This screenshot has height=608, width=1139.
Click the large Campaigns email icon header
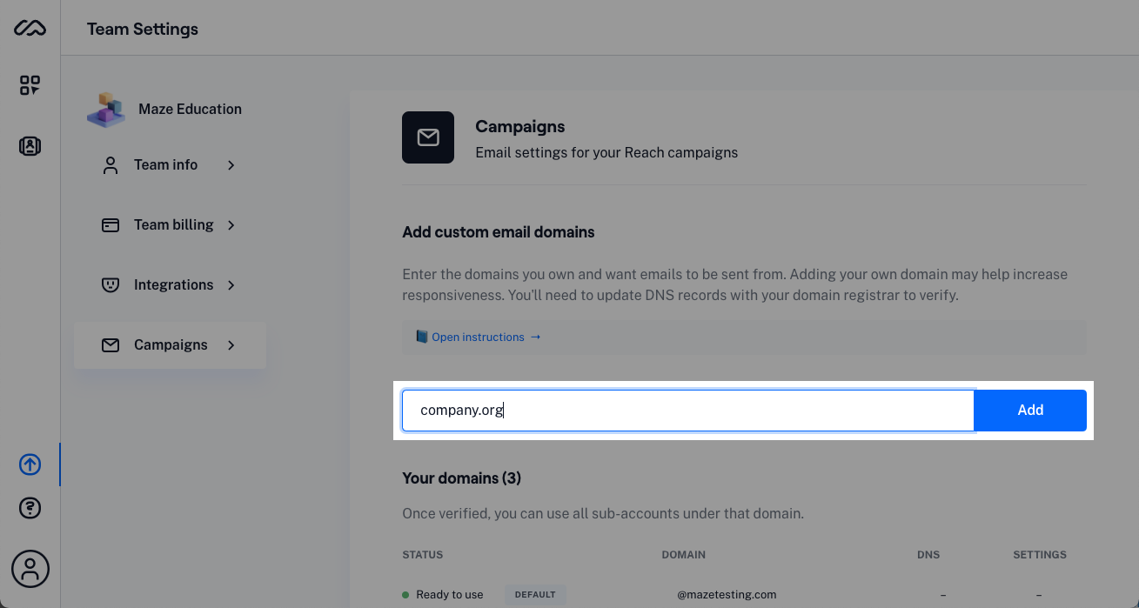pos(428,137)
